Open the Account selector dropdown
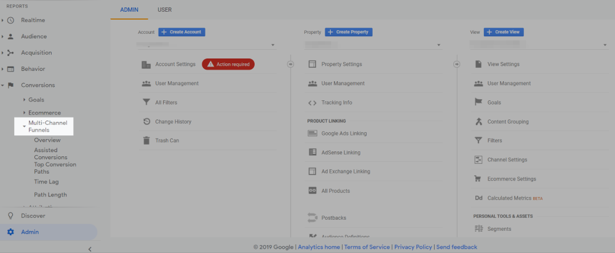 [x=207, y=46]
